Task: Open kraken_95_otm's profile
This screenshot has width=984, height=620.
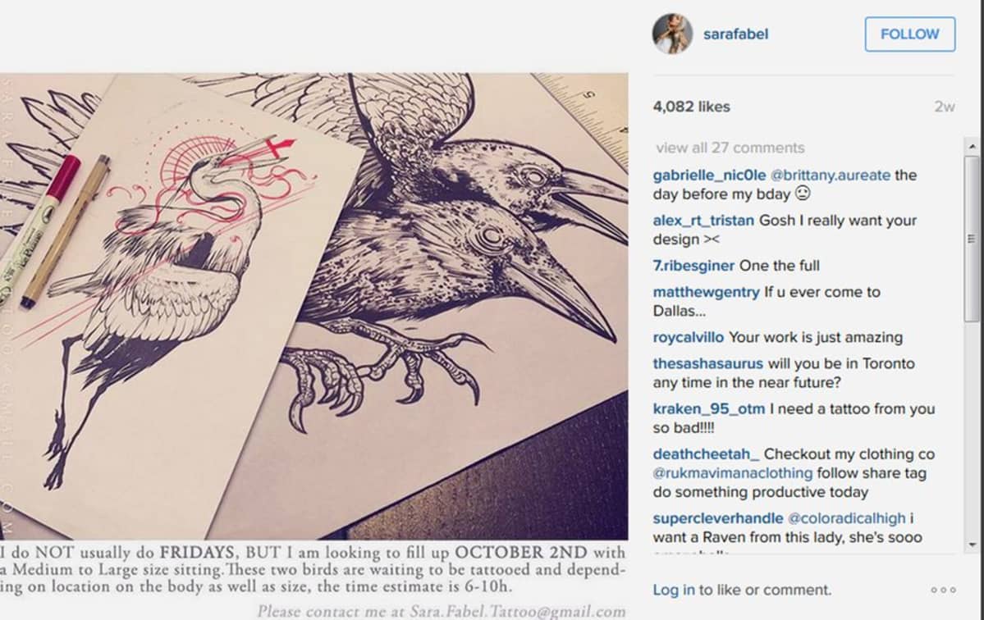Action: pyautogui.click(x=708, y=408)
